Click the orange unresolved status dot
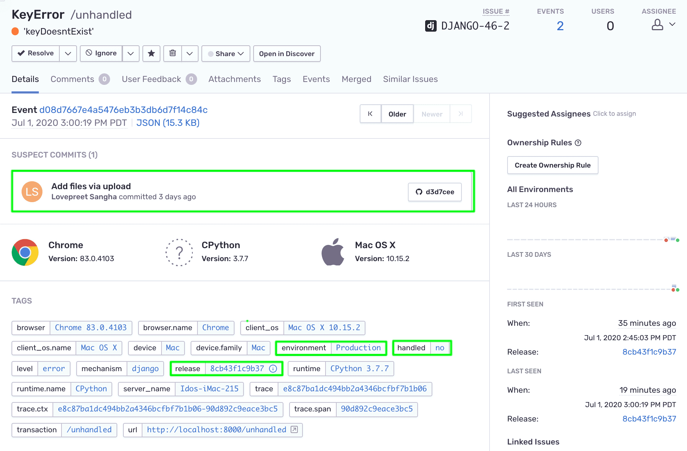 coord(15,31)
